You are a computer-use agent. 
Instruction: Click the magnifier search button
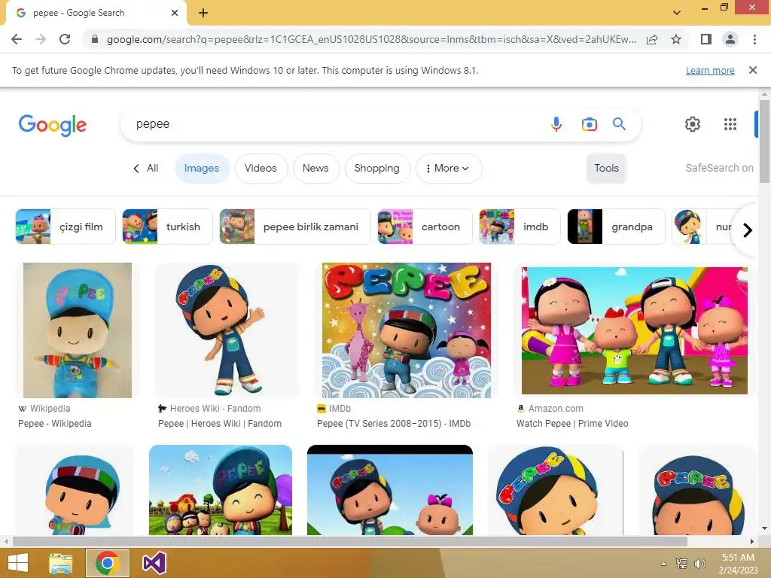pyautogui.click(x=619, y=124)
